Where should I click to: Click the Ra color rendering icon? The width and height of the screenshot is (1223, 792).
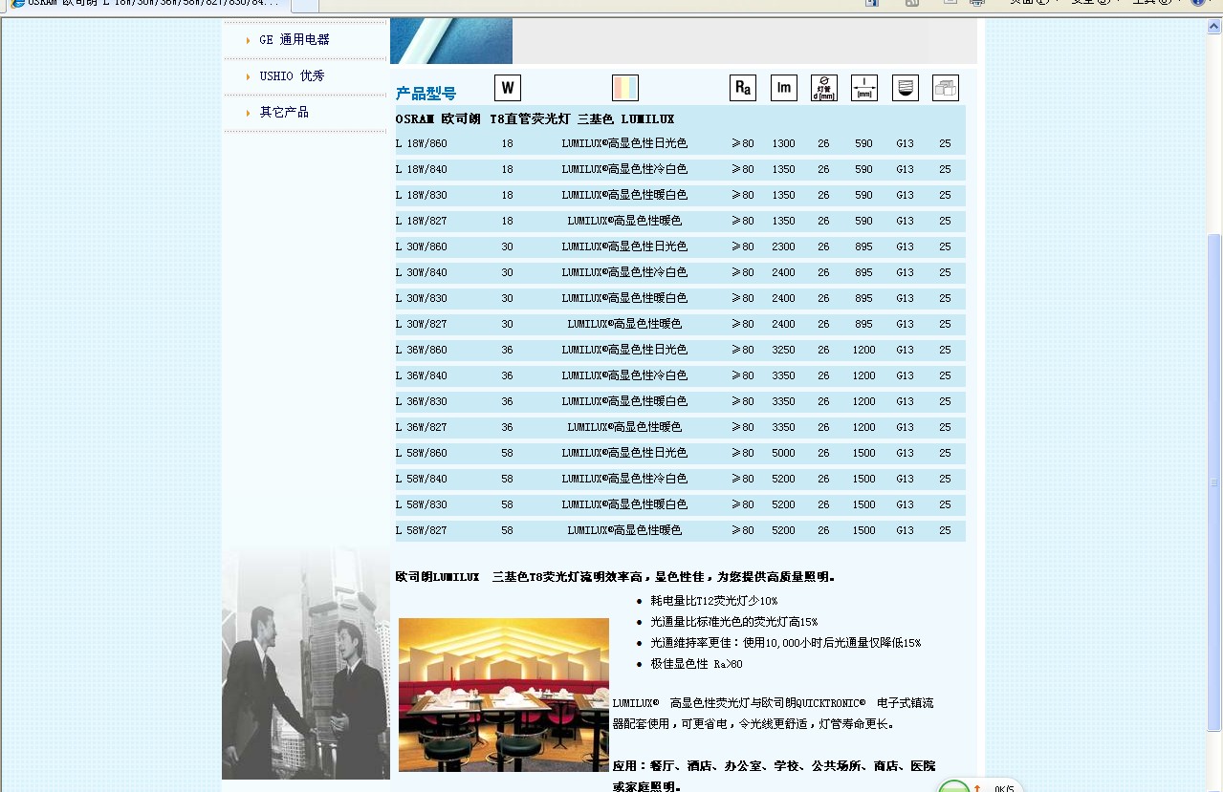point(742,89)
